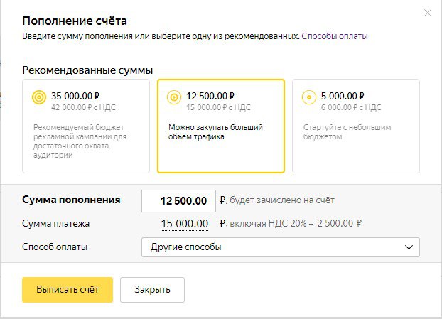Click the 5 000.00 ₽ target icon

(x=308, y=99)
